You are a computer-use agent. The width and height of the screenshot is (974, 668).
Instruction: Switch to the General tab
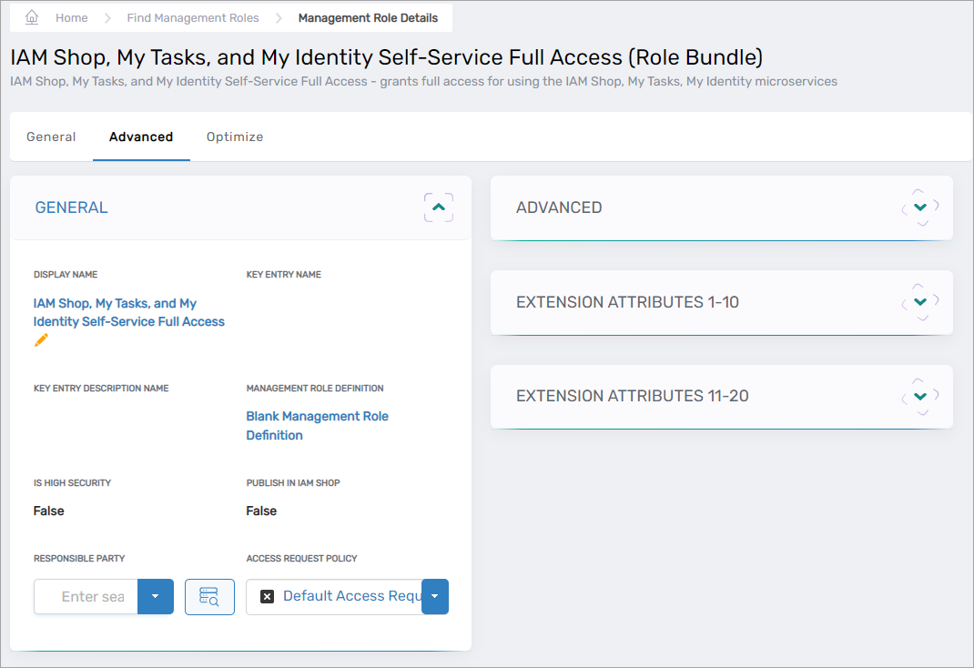point(51,137)
